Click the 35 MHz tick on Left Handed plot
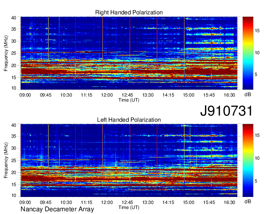Screen dimensions: 264x214 (14, 136)
